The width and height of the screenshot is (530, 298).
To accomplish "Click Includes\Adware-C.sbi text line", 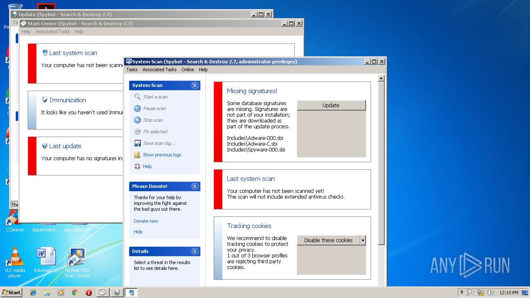I will (252, 144).
